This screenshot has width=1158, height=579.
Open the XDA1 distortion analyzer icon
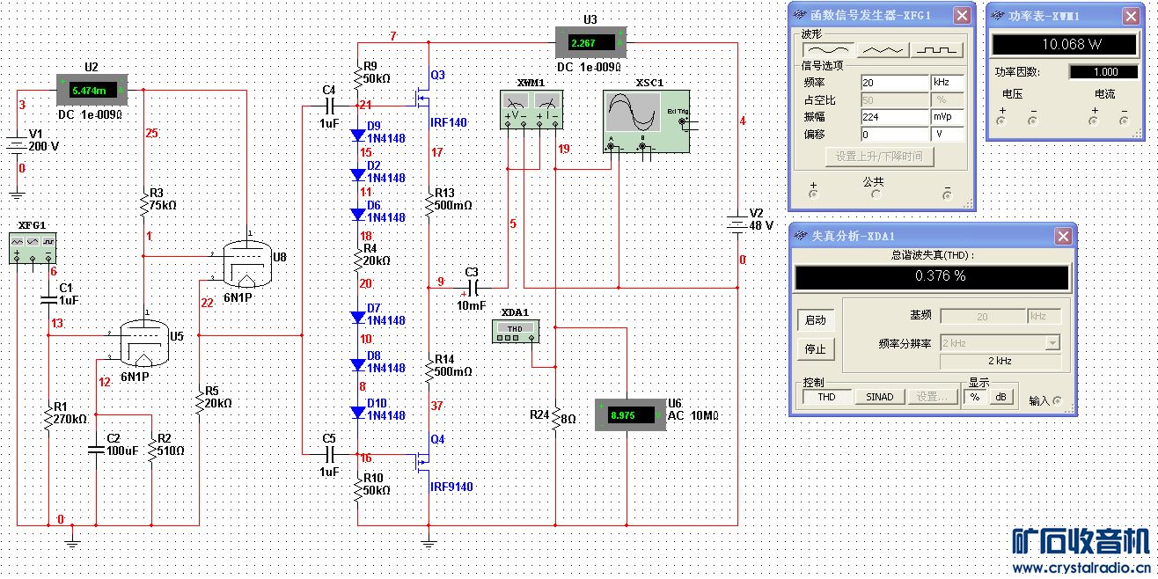(x=516, y=332)
